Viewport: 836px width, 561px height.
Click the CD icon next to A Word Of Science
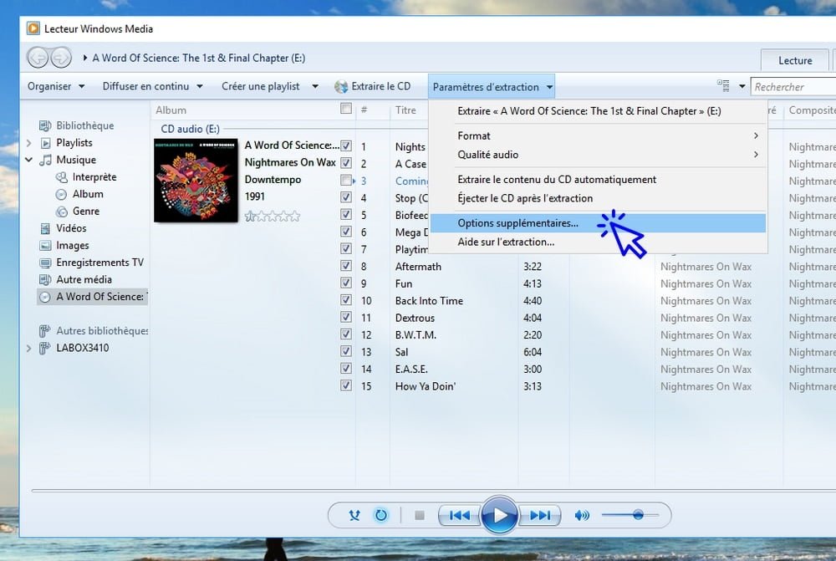click(45, 297)
